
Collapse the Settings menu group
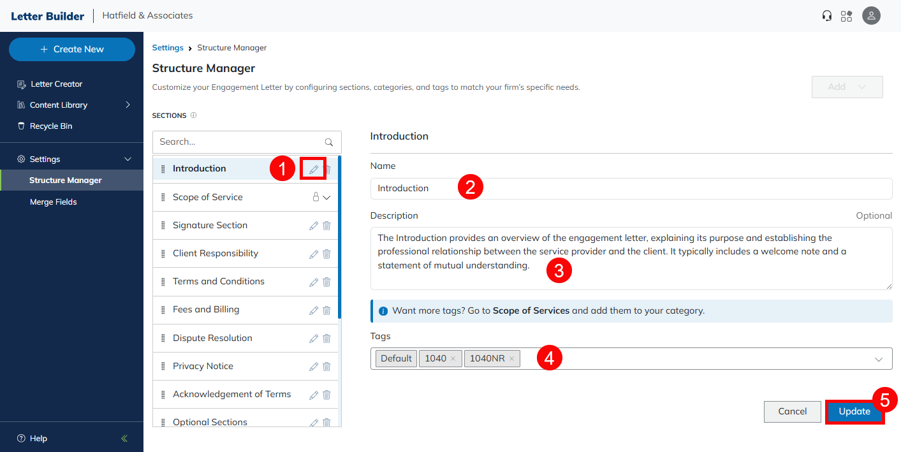click(x=128, y=159)
